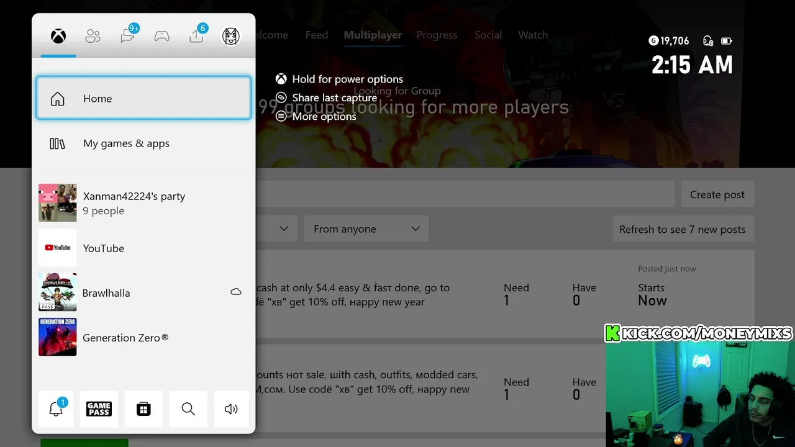Open the post mentioning outfits, modded cars
Screen dimensions: 795x447
pyautogui.click(x=505, y=388)
